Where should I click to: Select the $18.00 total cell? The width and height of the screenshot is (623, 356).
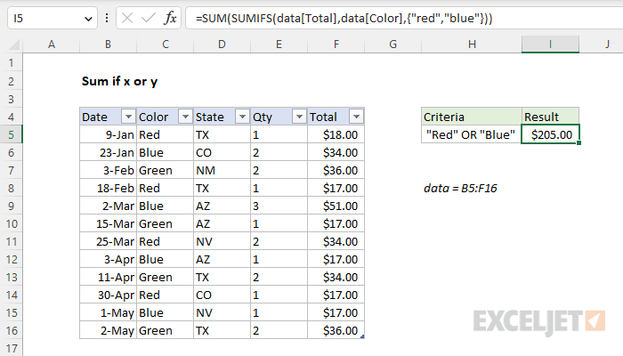point(336,134)
